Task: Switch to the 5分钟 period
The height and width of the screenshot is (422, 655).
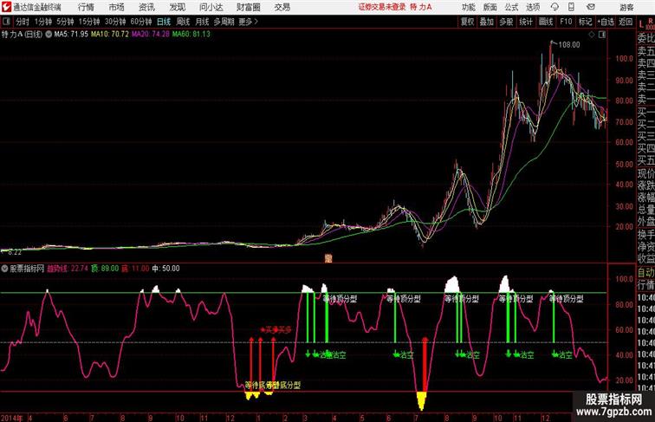Action: point(65,22)
